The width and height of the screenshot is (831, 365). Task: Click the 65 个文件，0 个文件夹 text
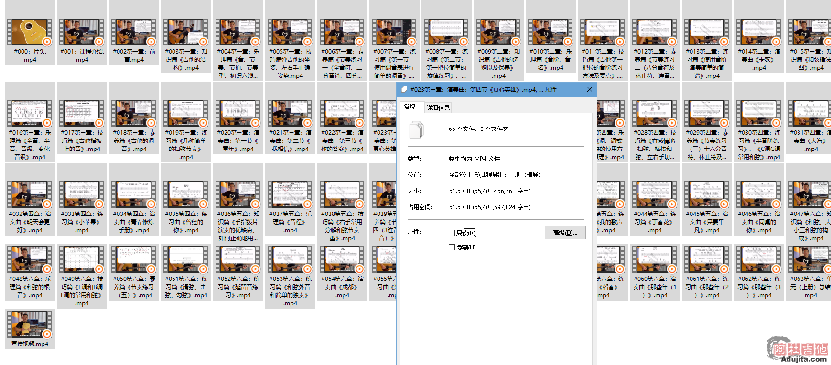478,129
